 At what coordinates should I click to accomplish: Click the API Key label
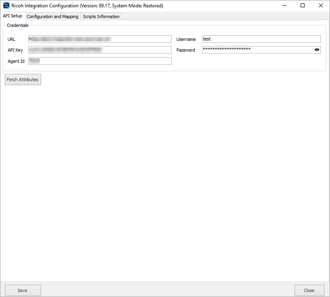pos(15,50)
